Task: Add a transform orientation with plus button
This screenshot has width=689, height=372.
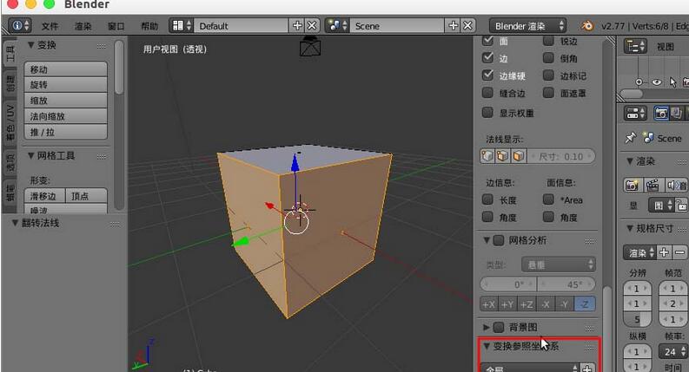Action: [587, 368]
